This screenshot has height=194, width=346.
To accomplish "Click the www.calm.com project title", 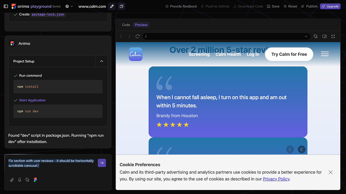I will [x=92, y=6].
